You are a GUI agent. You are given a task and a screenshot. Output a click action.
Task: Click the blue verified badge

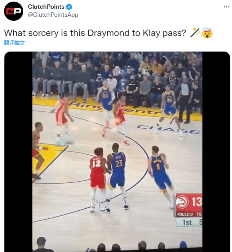pyautogui.click(x=69, y=7)
